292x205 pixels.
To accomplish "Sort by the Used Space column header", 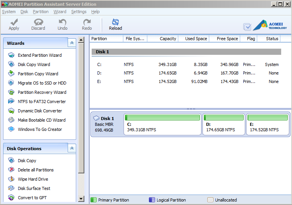I will pyautogui.click(x=194, y=39).
